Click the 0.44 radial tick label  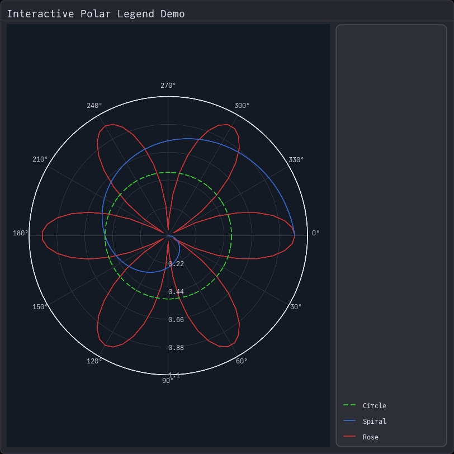(x=176, y=292)
